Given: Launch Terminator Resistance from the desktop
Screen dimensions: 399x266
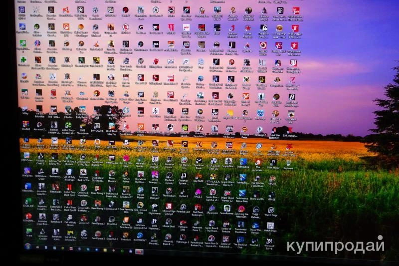Looking at the screenshot, I should [x=241, y=224].
